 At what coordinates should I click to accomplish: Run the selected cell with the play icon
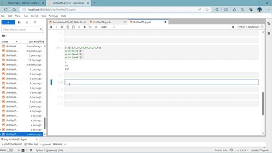coord(79,27)
